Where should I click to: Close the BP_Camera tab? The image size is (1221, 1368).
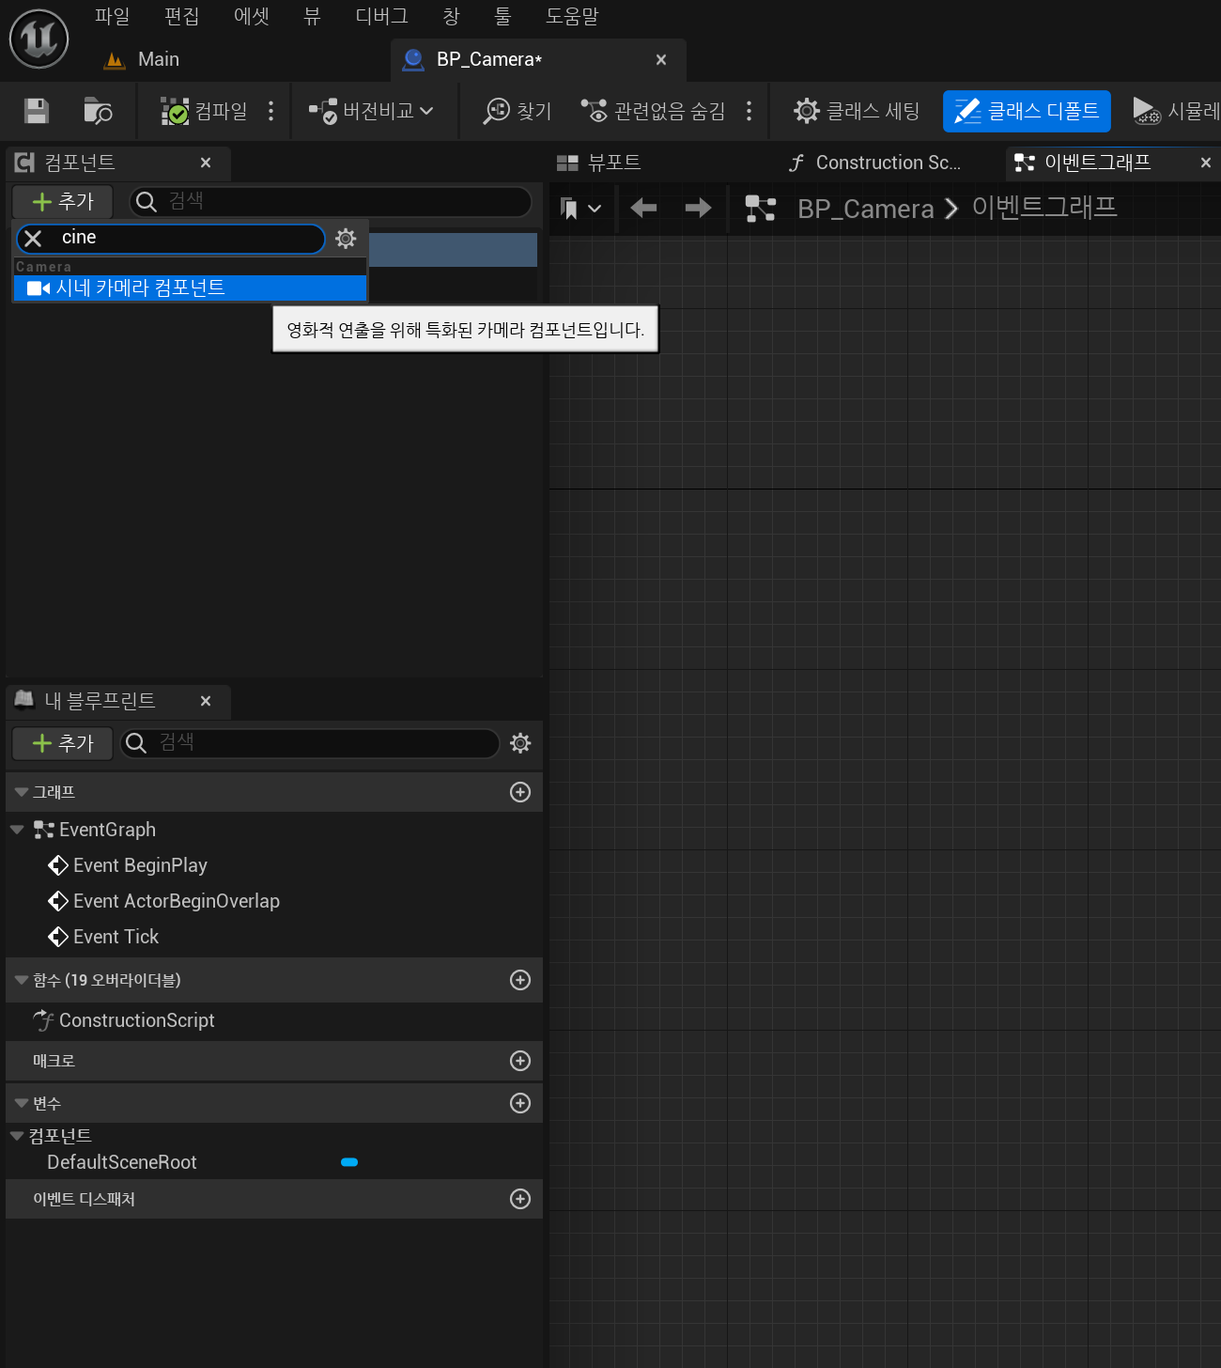[661, 59]
